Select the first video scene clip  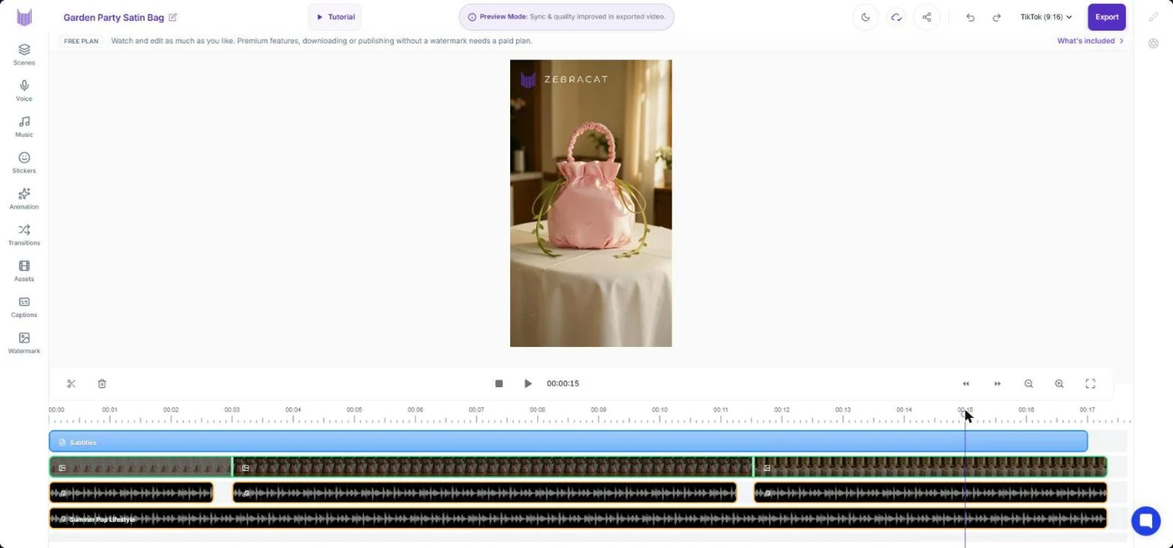[141, 467]
